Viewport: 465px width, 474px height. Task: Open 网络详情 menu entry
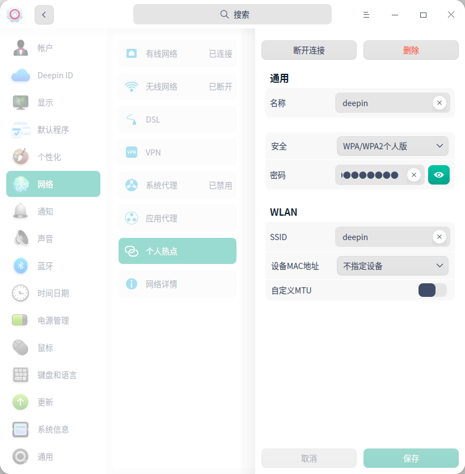(x=177, y=284)
